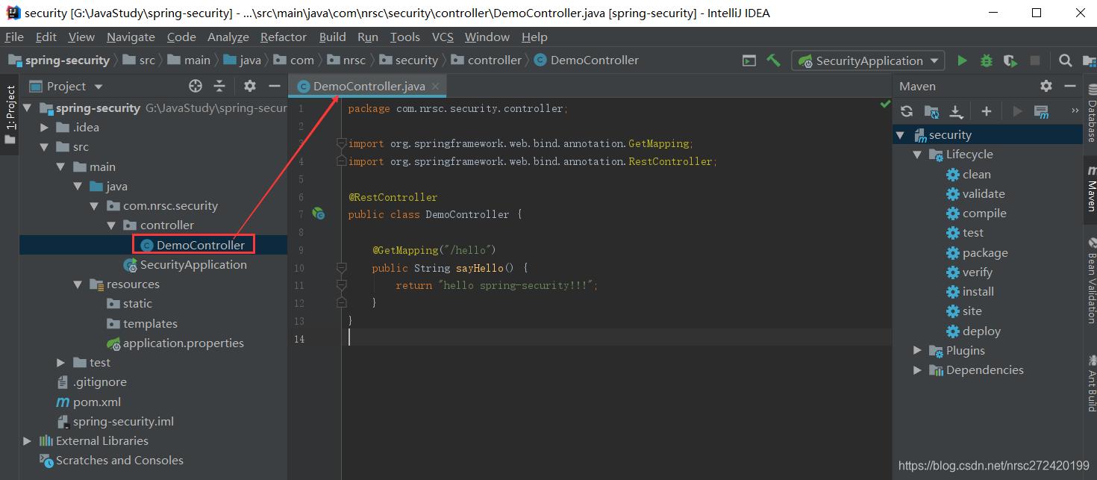The width and height of the screenshot is (1097, 480).
Task: Toggle code folding marker on line 10
Action: point(341,267)
